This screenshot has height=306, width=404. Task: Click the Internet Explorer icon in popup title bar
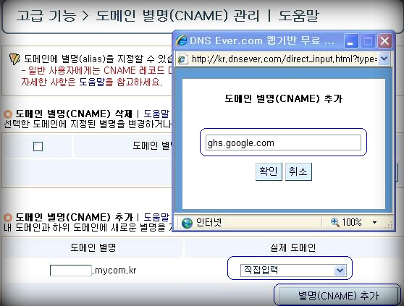[182, 41]
